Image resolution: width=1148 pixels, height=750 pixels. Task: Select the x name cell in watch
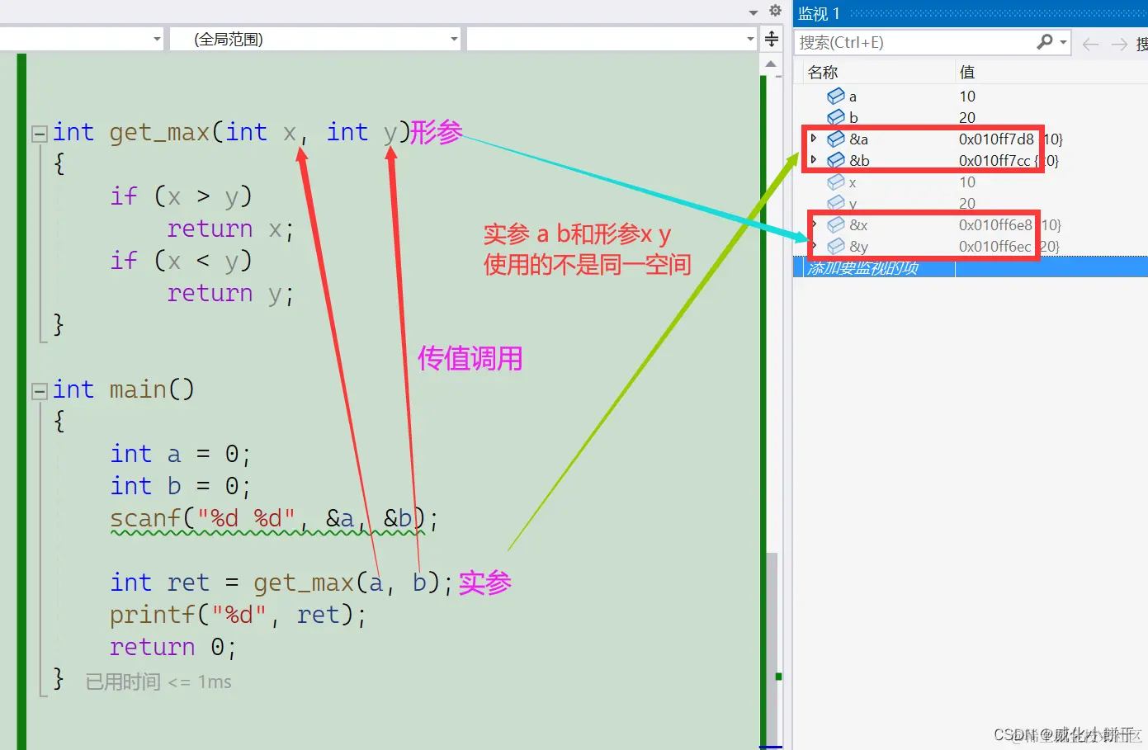point(853,182)
